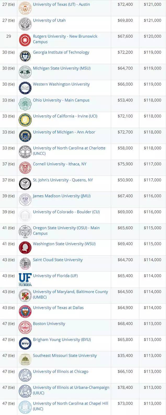Open Michigan State University (MSU) link
This screenshot has height=415, width=166.
(x=62, y=68)
